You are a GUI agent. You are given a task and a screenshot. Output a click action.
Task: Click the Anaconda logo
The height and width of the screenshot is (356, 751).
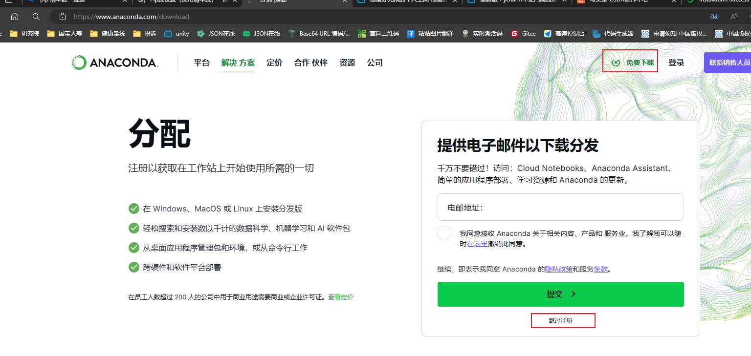[115, 63]
